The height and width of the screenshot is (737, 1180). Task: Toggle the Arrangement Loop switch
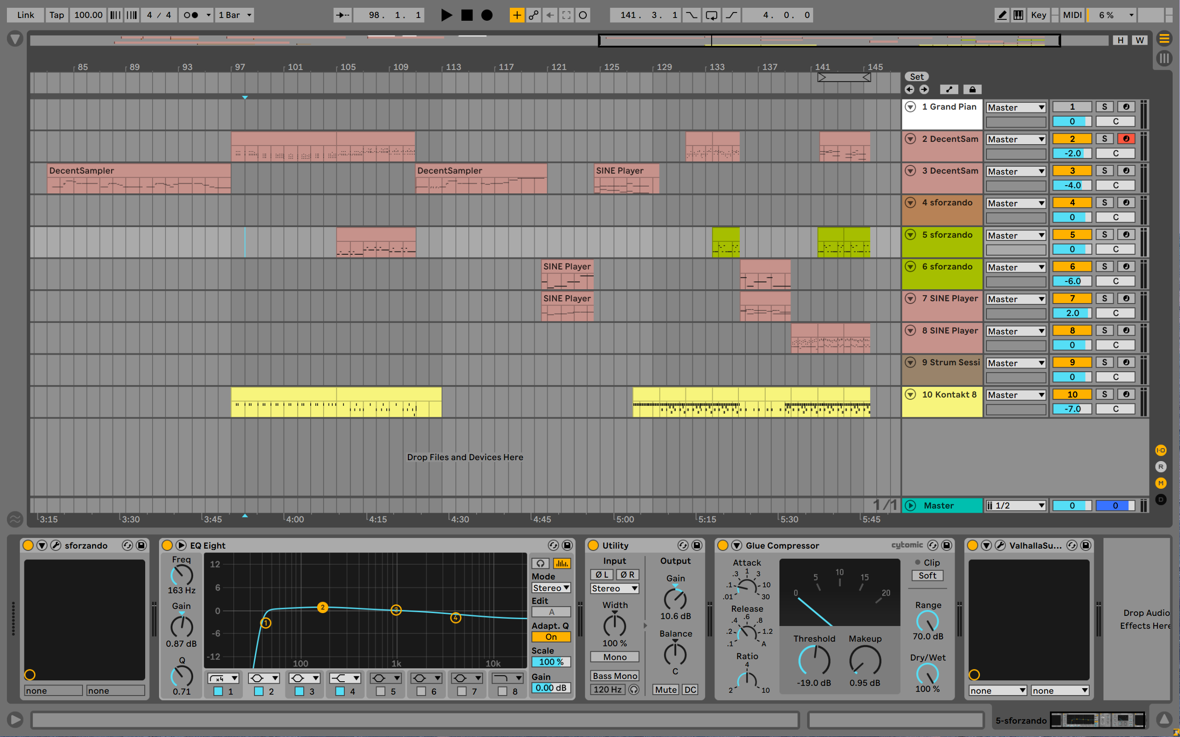(x=711, y=15)
